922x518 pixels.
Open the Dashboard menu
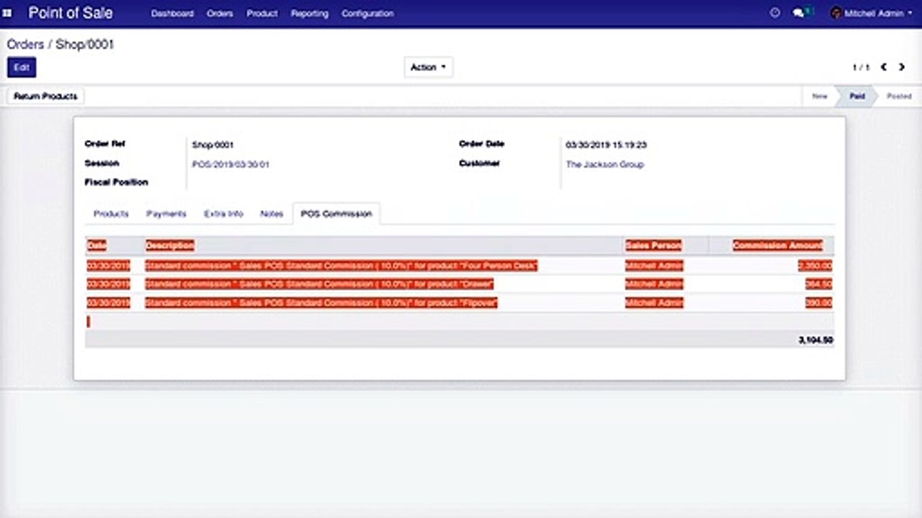[172, 13]
